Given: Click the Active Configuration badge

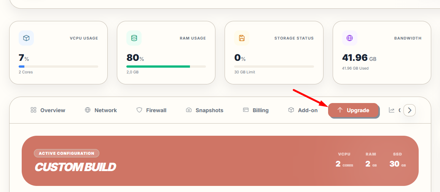Looking at the screenshot, I should point(67,153).
